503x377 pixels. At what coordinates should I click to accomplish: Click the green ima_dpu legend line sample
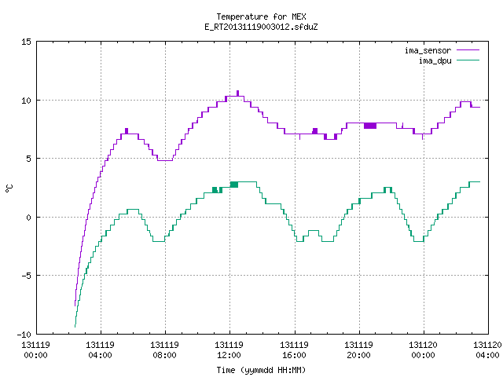pyautogui.click(x=468, y=60)
